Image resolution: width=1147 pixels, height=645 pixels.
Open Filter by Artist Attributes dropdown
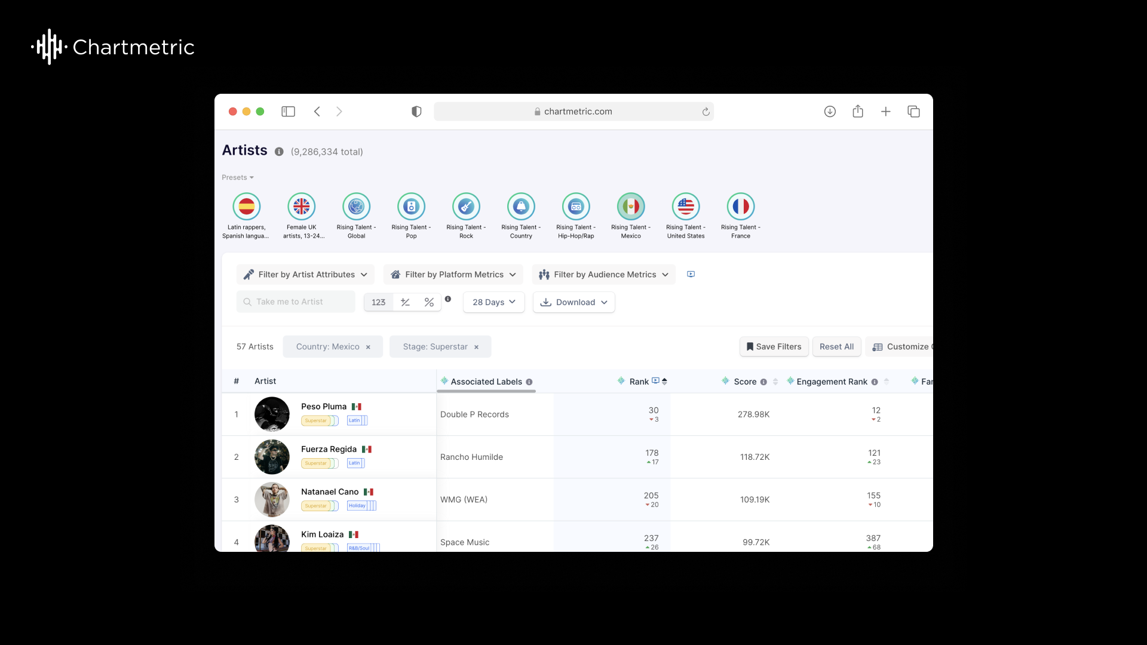[305, 275]
